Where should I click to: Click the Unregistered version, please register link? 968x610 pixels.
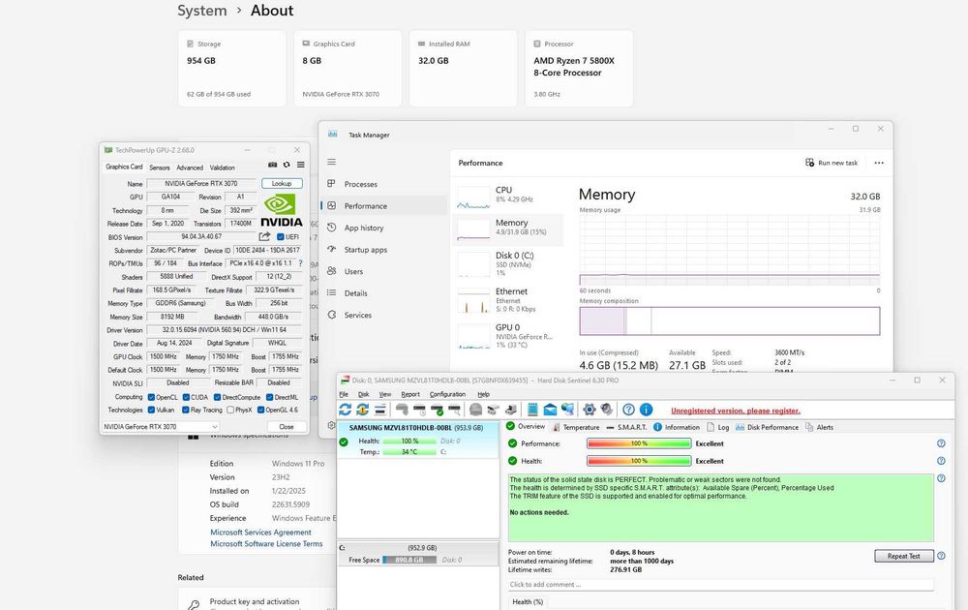(x=736, y=411)
